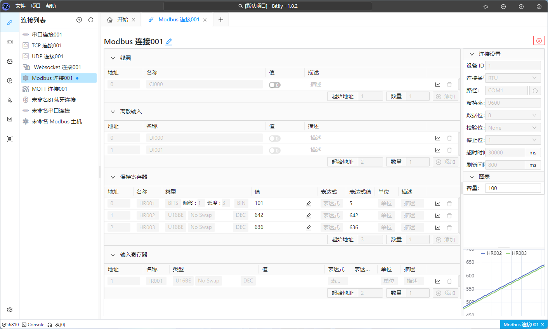Select UDP 连接001 in connection list

point(59,56)
